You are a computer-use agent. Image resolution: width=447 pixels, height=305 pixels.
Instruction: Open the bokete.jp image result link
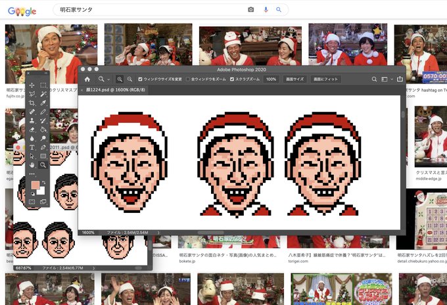click(187, 261)
